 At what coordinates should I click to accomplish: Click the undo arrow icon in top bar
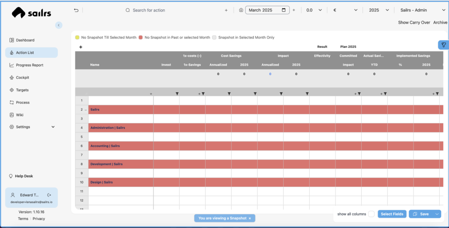point(76,10)
